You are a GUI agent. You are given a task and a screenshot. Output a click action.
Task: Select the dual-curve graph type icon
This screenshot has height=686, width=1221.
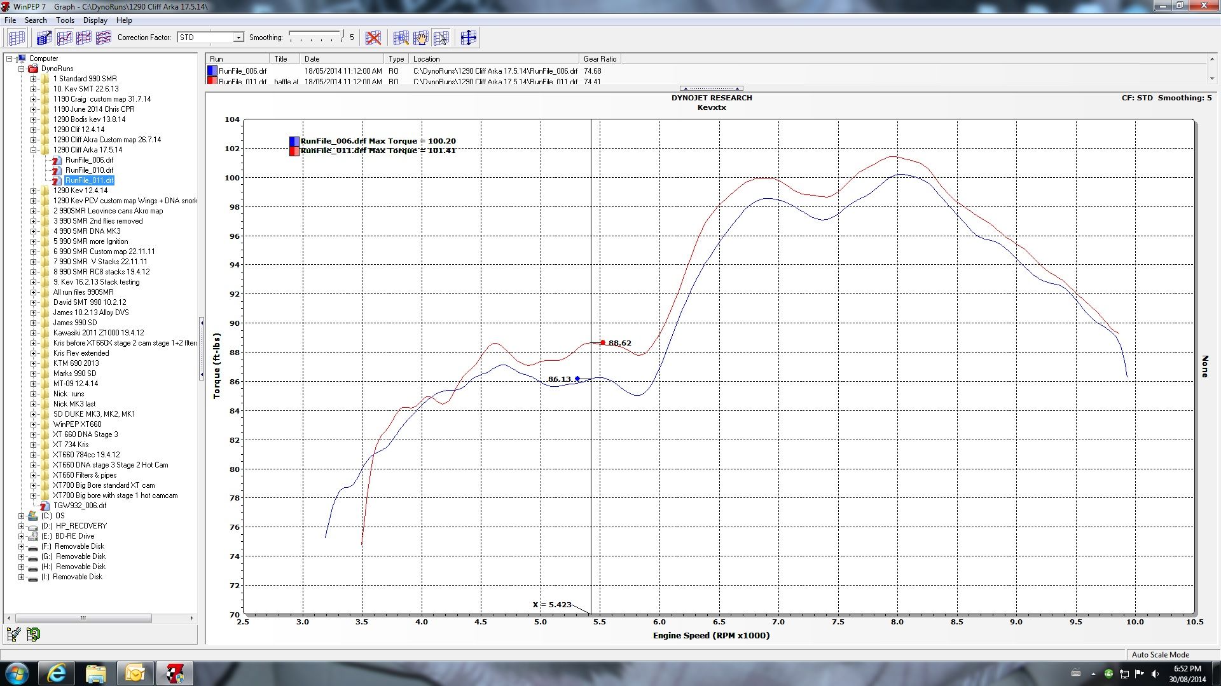pos(84,38)
